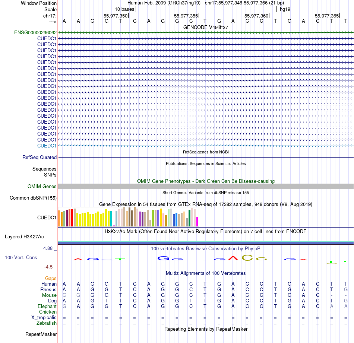
Task: Click the 55,977,355 ruler position
Action: (x=186, y=16)
